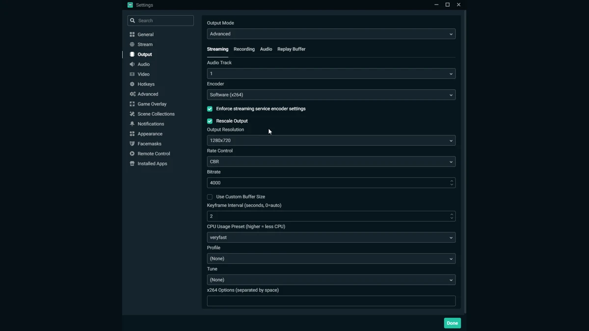Click the settings Search field
Viewport: 589px width, 331px height.
pos(161,21)
